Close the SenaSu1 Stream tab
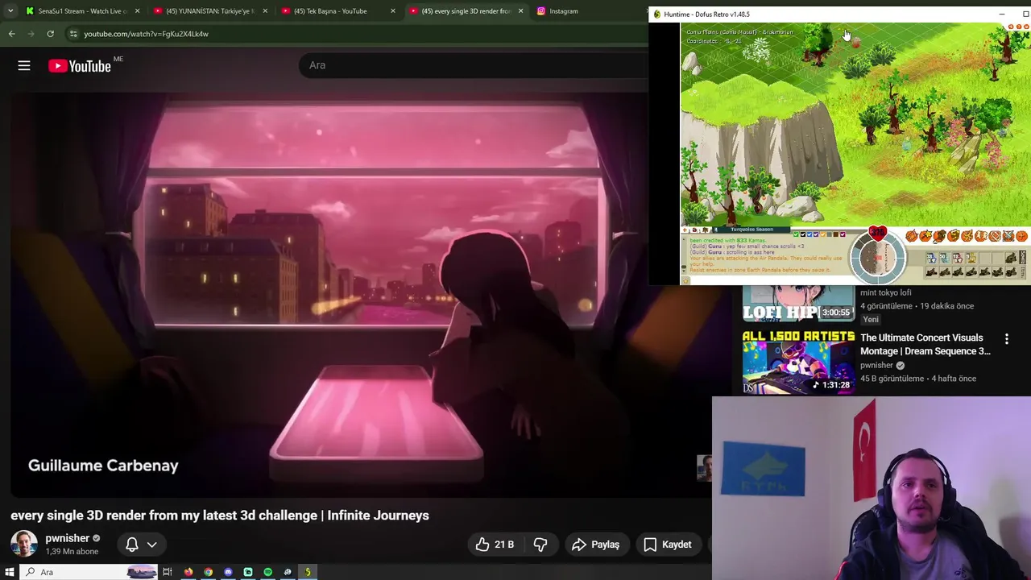 (137, 10)
